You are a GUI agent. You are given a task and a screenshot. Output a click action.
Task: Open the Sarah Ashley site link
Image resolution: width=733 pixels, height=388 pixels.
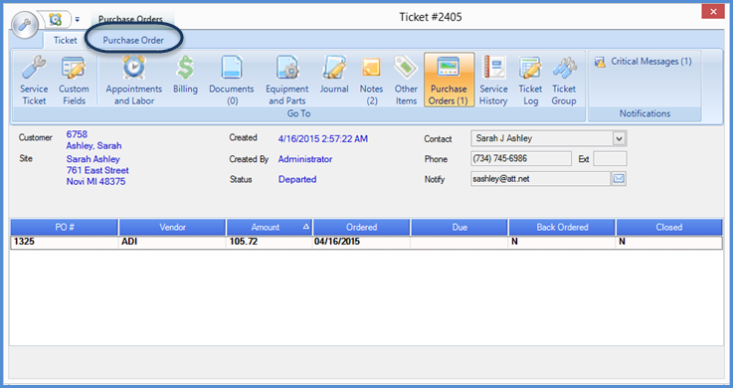[x=93, y=159]
